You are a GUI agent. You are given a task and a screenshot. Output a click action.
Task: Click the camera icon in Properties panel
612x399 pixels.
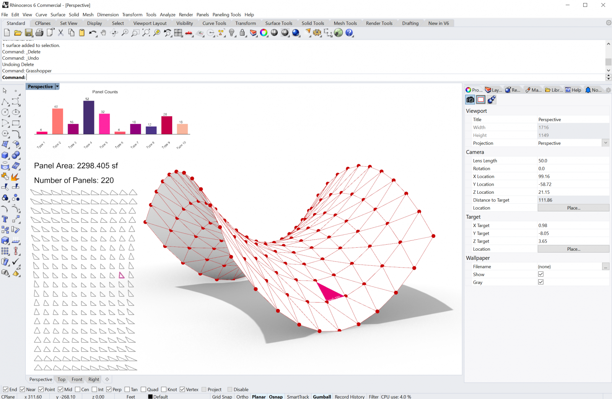pos(470,100)
